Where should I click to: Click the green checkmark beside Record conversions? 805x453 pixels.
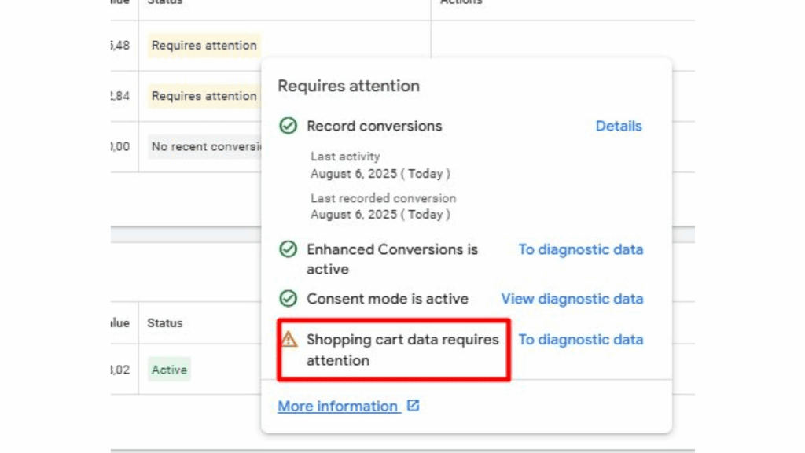[x=289, y=125]
